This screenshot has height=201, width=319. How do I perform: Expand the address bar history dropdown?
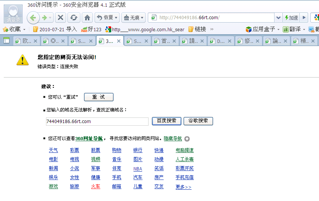(x=278, y=18)
